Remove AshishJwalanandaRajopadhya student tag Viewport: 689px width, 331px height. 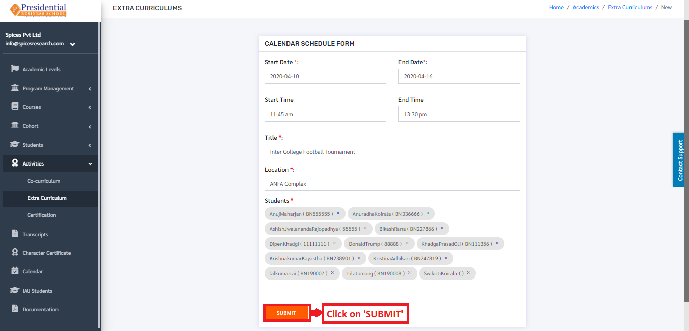(365, 228)
